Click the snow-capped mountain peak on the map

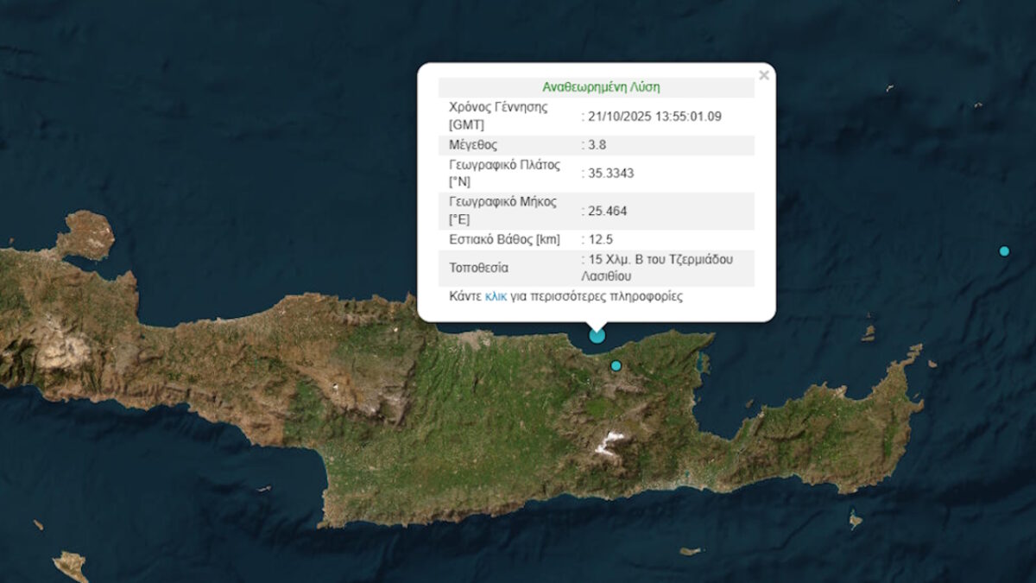click(610, 442)
